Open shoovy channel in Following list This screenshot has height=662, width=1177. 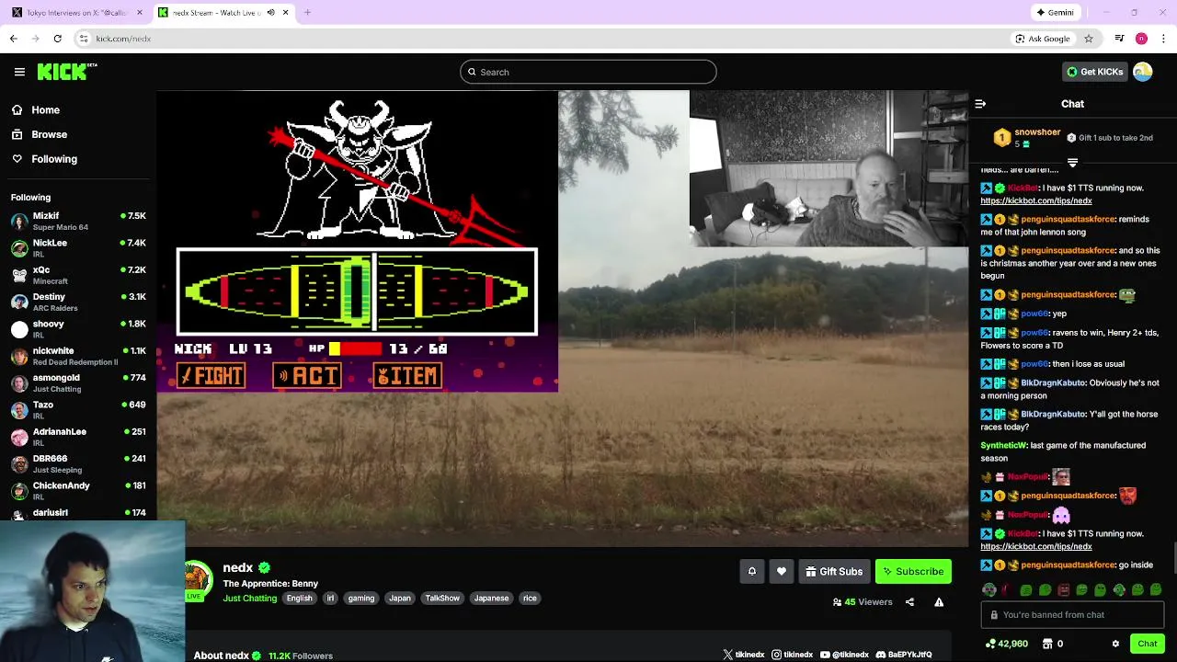78,328
